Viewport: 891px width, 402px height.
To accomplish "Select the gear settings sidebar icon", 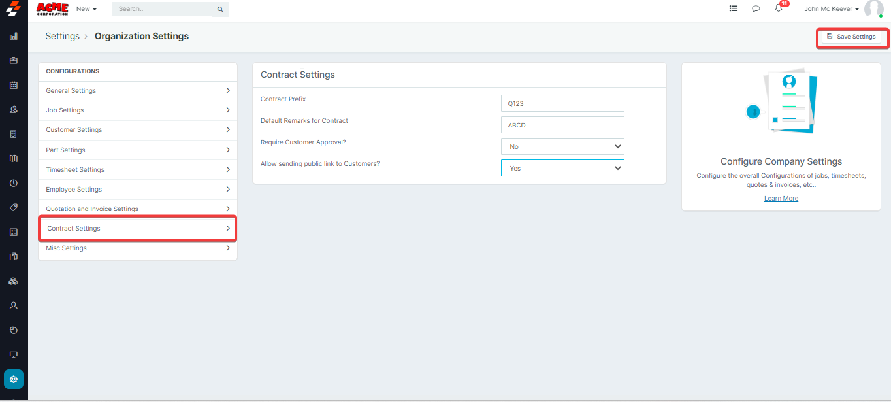I will click(14, 379).
